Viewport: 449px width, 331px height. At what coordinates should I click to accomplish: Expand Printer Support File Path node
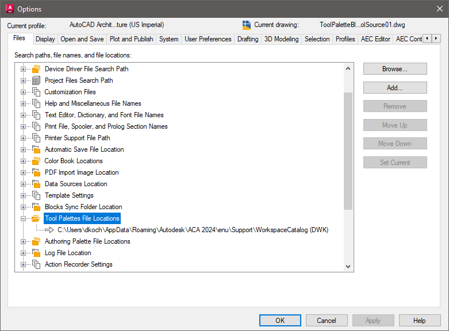(23, 138)
